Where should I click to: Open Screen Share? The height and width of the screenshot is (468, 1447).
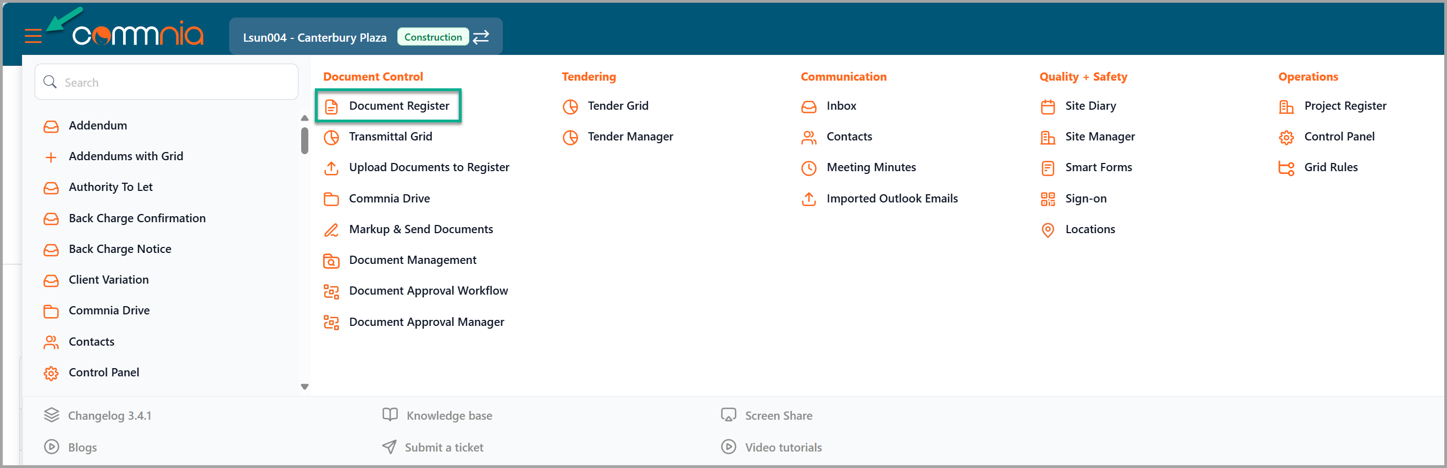[779, 416]
